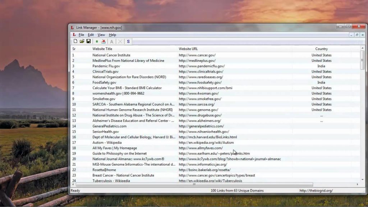Select the Autism - Wikipedia title
368x207 pixels.
[x=107, y=143]
